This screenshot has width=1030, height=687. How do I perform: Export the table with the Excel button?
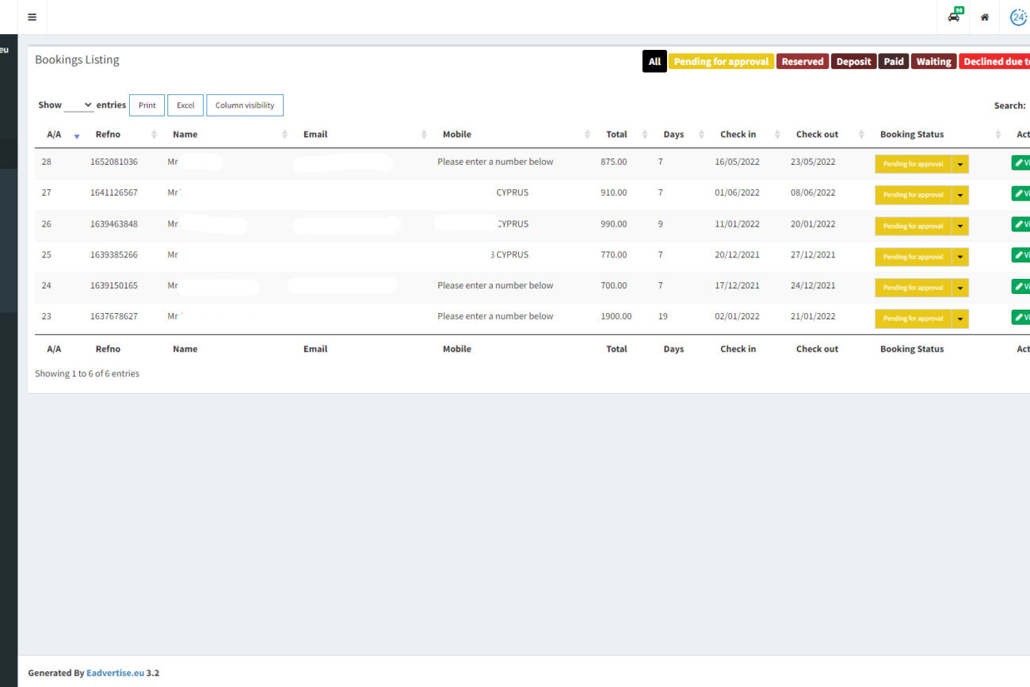click(185, 105)
